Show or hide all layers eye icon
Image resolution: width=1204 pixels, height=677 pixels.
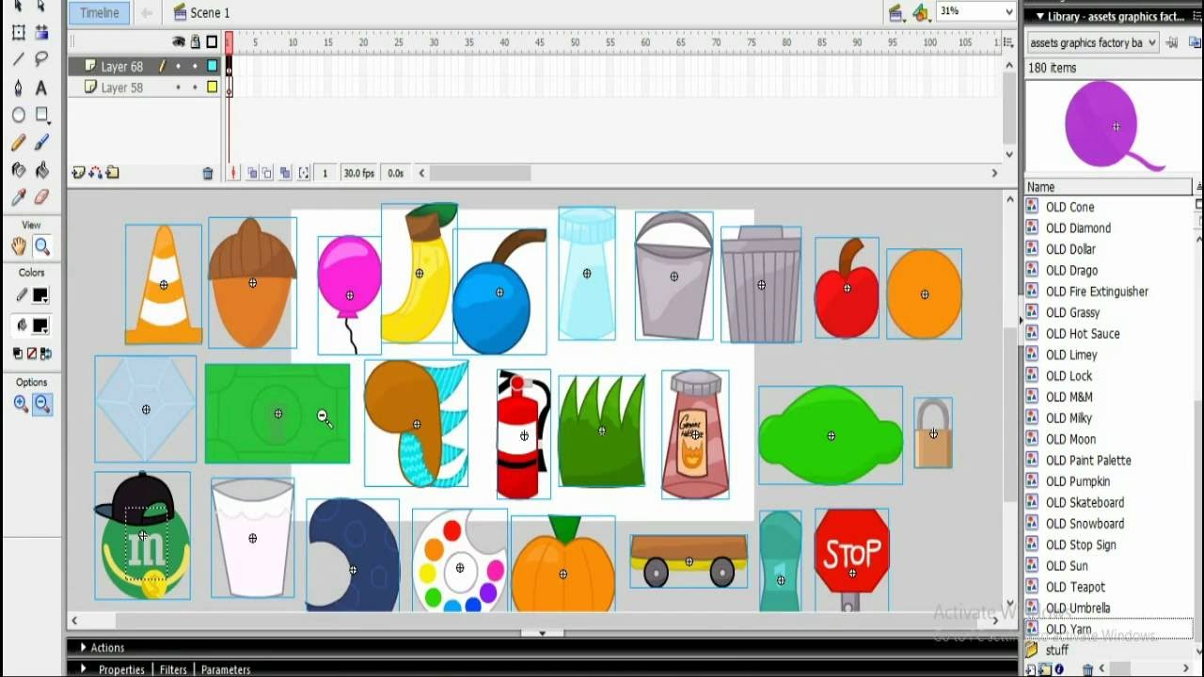[179, 42]
